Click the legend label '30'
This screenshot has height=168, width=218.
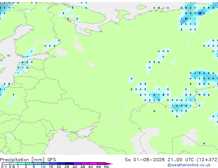click(x=75, y=167)
